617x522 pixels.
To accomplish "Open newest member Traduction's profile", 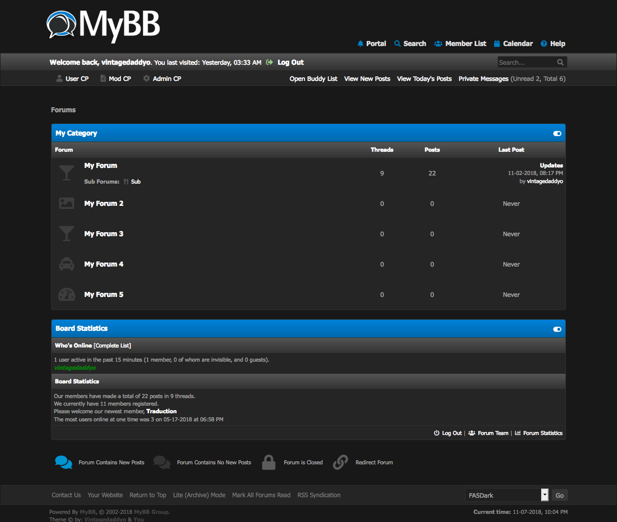I will click(161, 411).
